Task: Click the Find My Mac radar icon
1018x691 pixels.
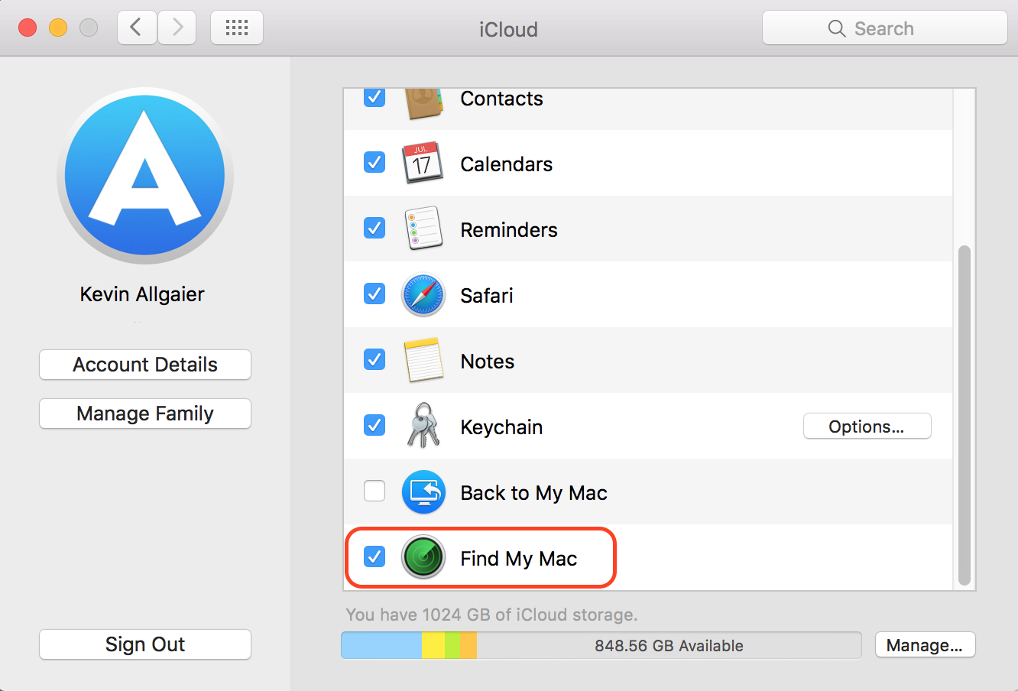Action: tap(423, 558)
